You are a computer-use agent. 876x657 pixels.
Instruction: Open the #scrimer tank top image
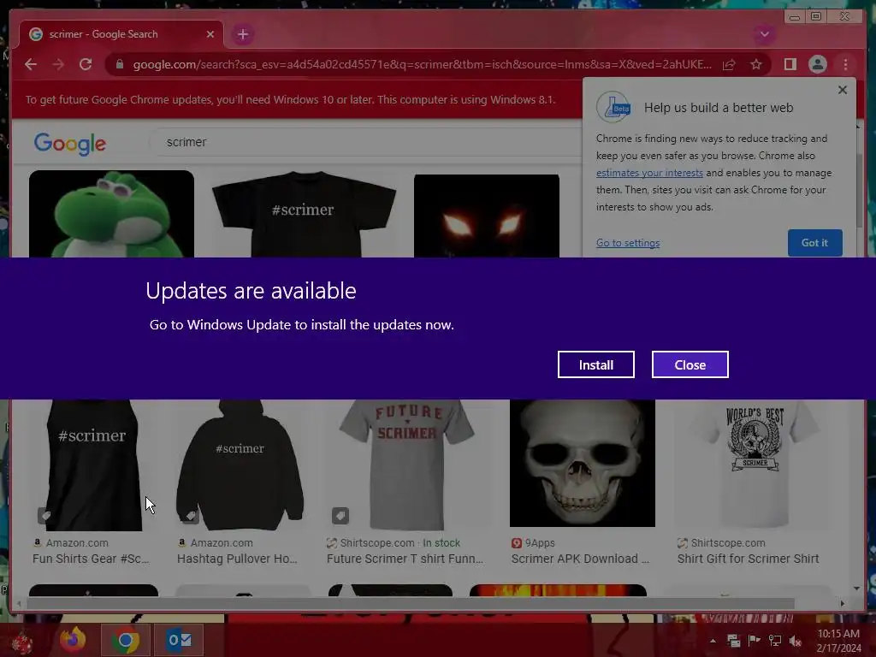[x=92, y=465]
